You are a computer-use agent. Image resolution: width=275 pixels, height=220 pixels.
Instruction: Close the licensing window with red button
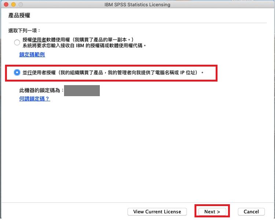click(x=6, y=4)
